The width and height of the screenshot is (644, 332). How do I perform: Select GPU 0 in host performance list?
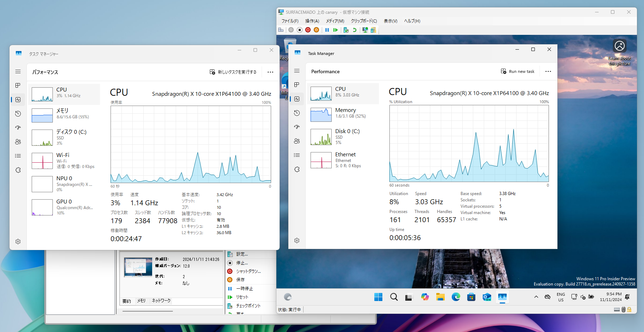[x=64, y=207]
